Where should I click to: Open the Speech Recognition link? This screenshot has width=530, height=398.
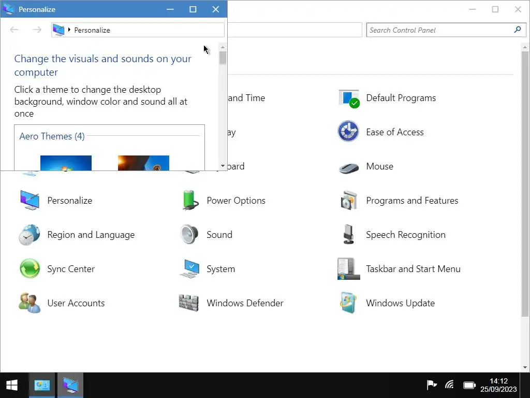(406, 235)
